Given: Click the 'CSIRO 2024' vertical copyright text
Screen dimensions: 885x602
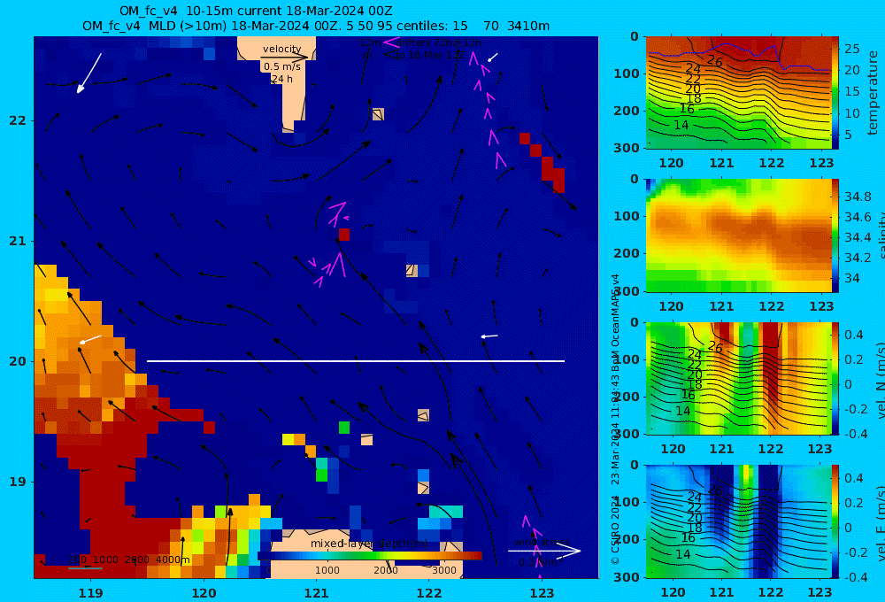Looking at the screenshot, I should (615, 530).
